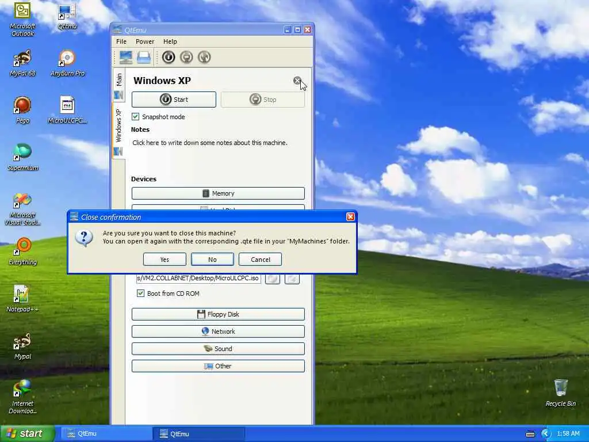The image size is (589, 442).
Task: Click the second QtEmu taskbar button
Action: click(198, 434)
